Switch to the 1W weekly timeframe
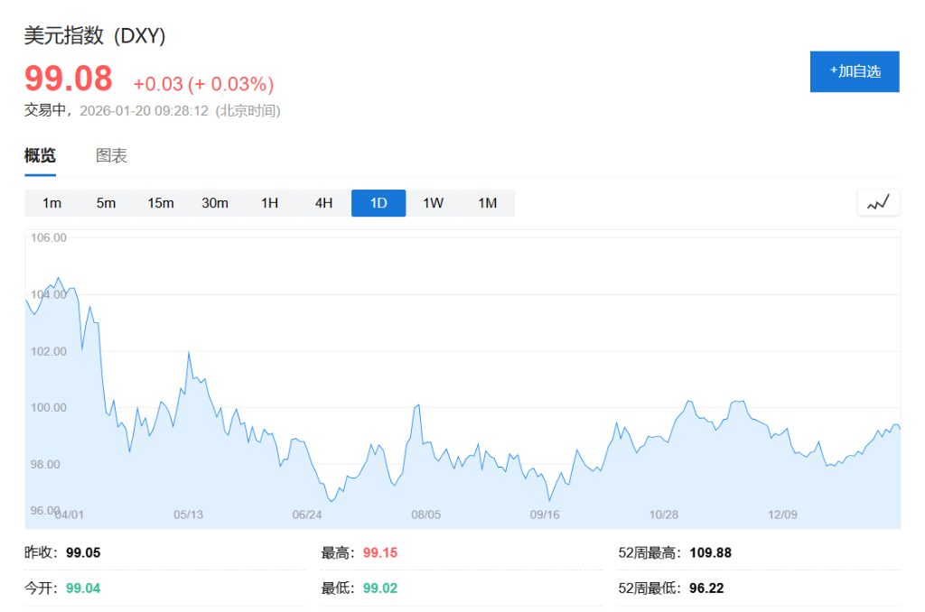The width and height of the screenshot is (925, 612). click(x=432, y=202)
